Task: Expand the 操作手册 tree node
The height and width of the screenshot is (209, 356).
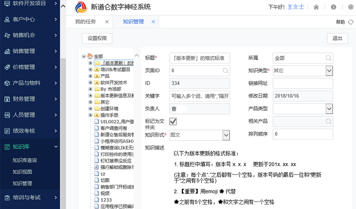Action: pos(90,115)
